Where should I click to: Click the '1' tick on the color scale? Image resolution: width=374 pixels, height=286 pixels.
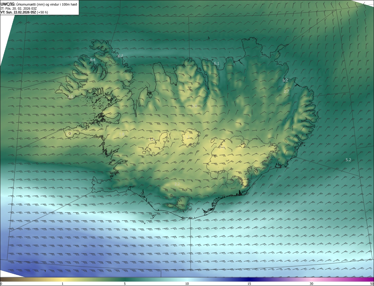coord(63,284)
